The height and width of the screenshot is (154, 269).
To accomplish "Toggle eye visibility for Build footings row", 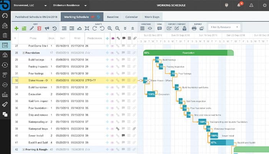I will tap(113, 60).
